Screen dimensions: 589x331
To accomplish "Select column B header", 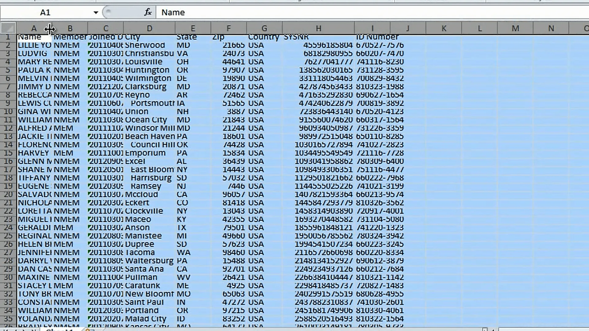I will (x=70, y=28).
